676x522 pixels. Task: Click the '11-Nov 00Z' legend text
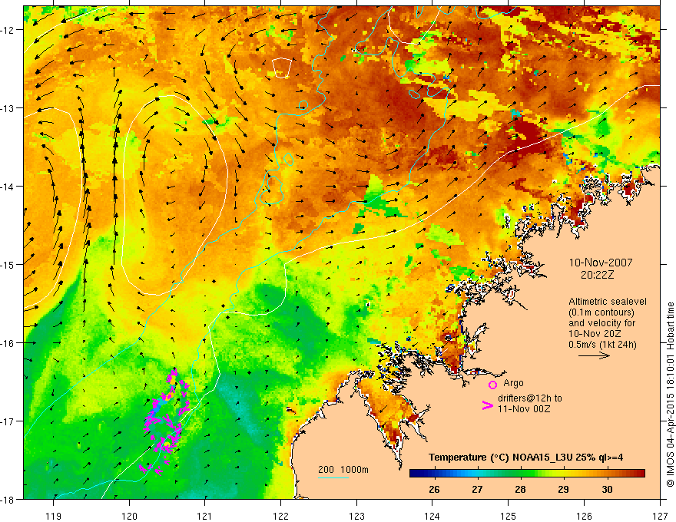[x=524, y=408]
